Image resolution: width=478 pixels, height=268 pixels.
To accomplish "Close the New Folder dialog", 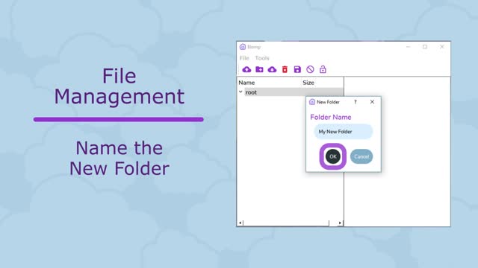I will [372, 102].
